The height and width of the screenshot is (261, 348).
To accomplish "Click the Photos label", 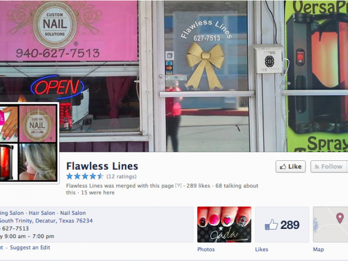I will (x=206, y=250).
